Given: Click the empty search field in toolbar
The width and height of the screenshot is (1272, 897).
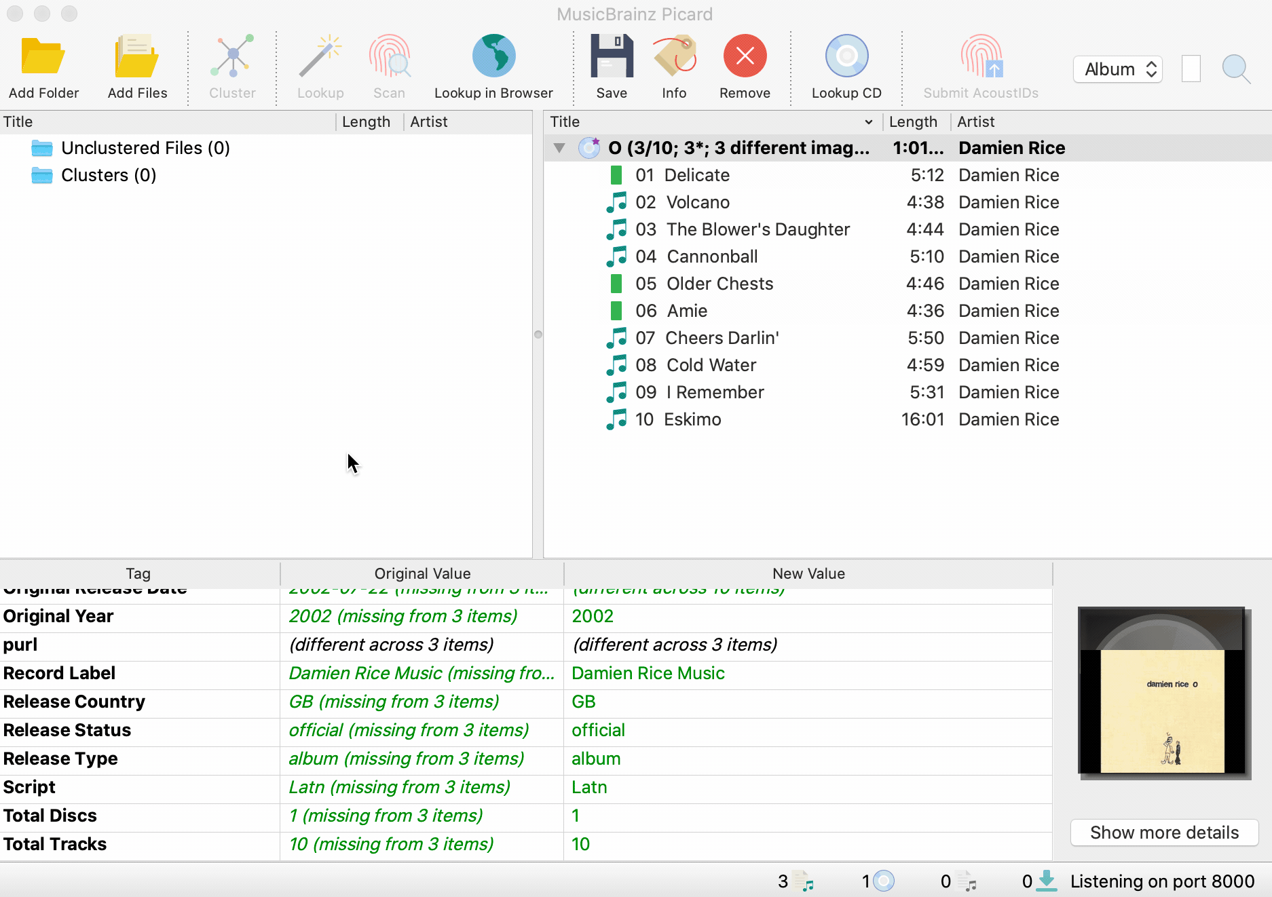Looking at the screenshot, I should (1191, 69).
